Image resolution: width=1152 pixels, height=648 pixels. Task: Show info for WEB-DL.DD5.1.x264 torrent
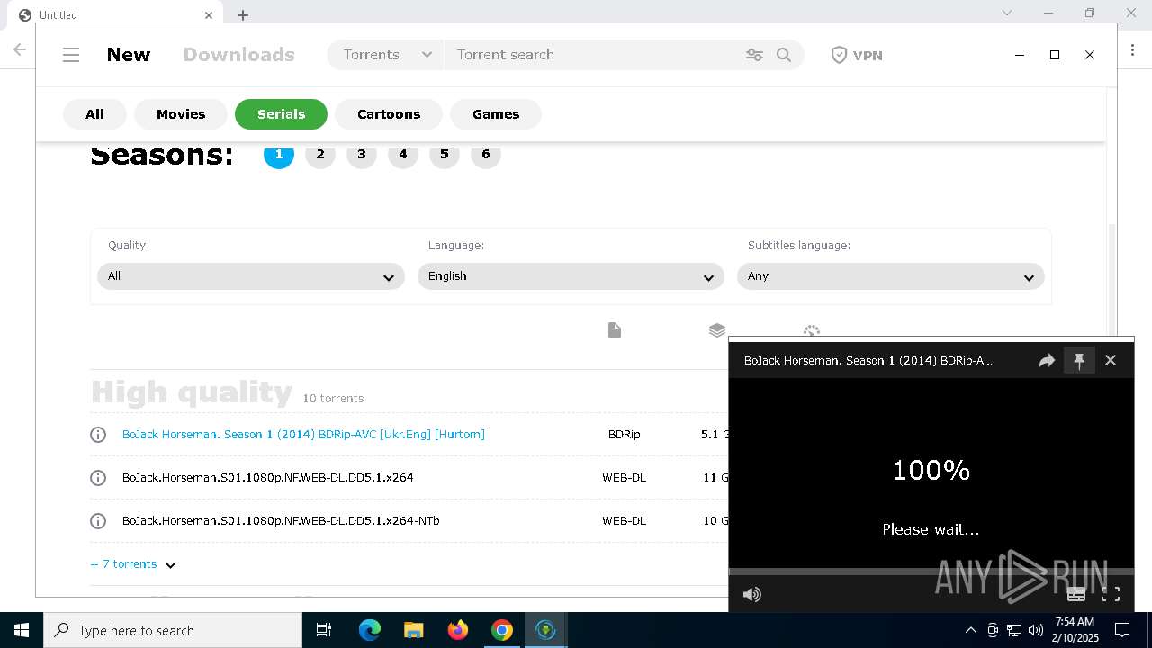(x=98, y=478)
